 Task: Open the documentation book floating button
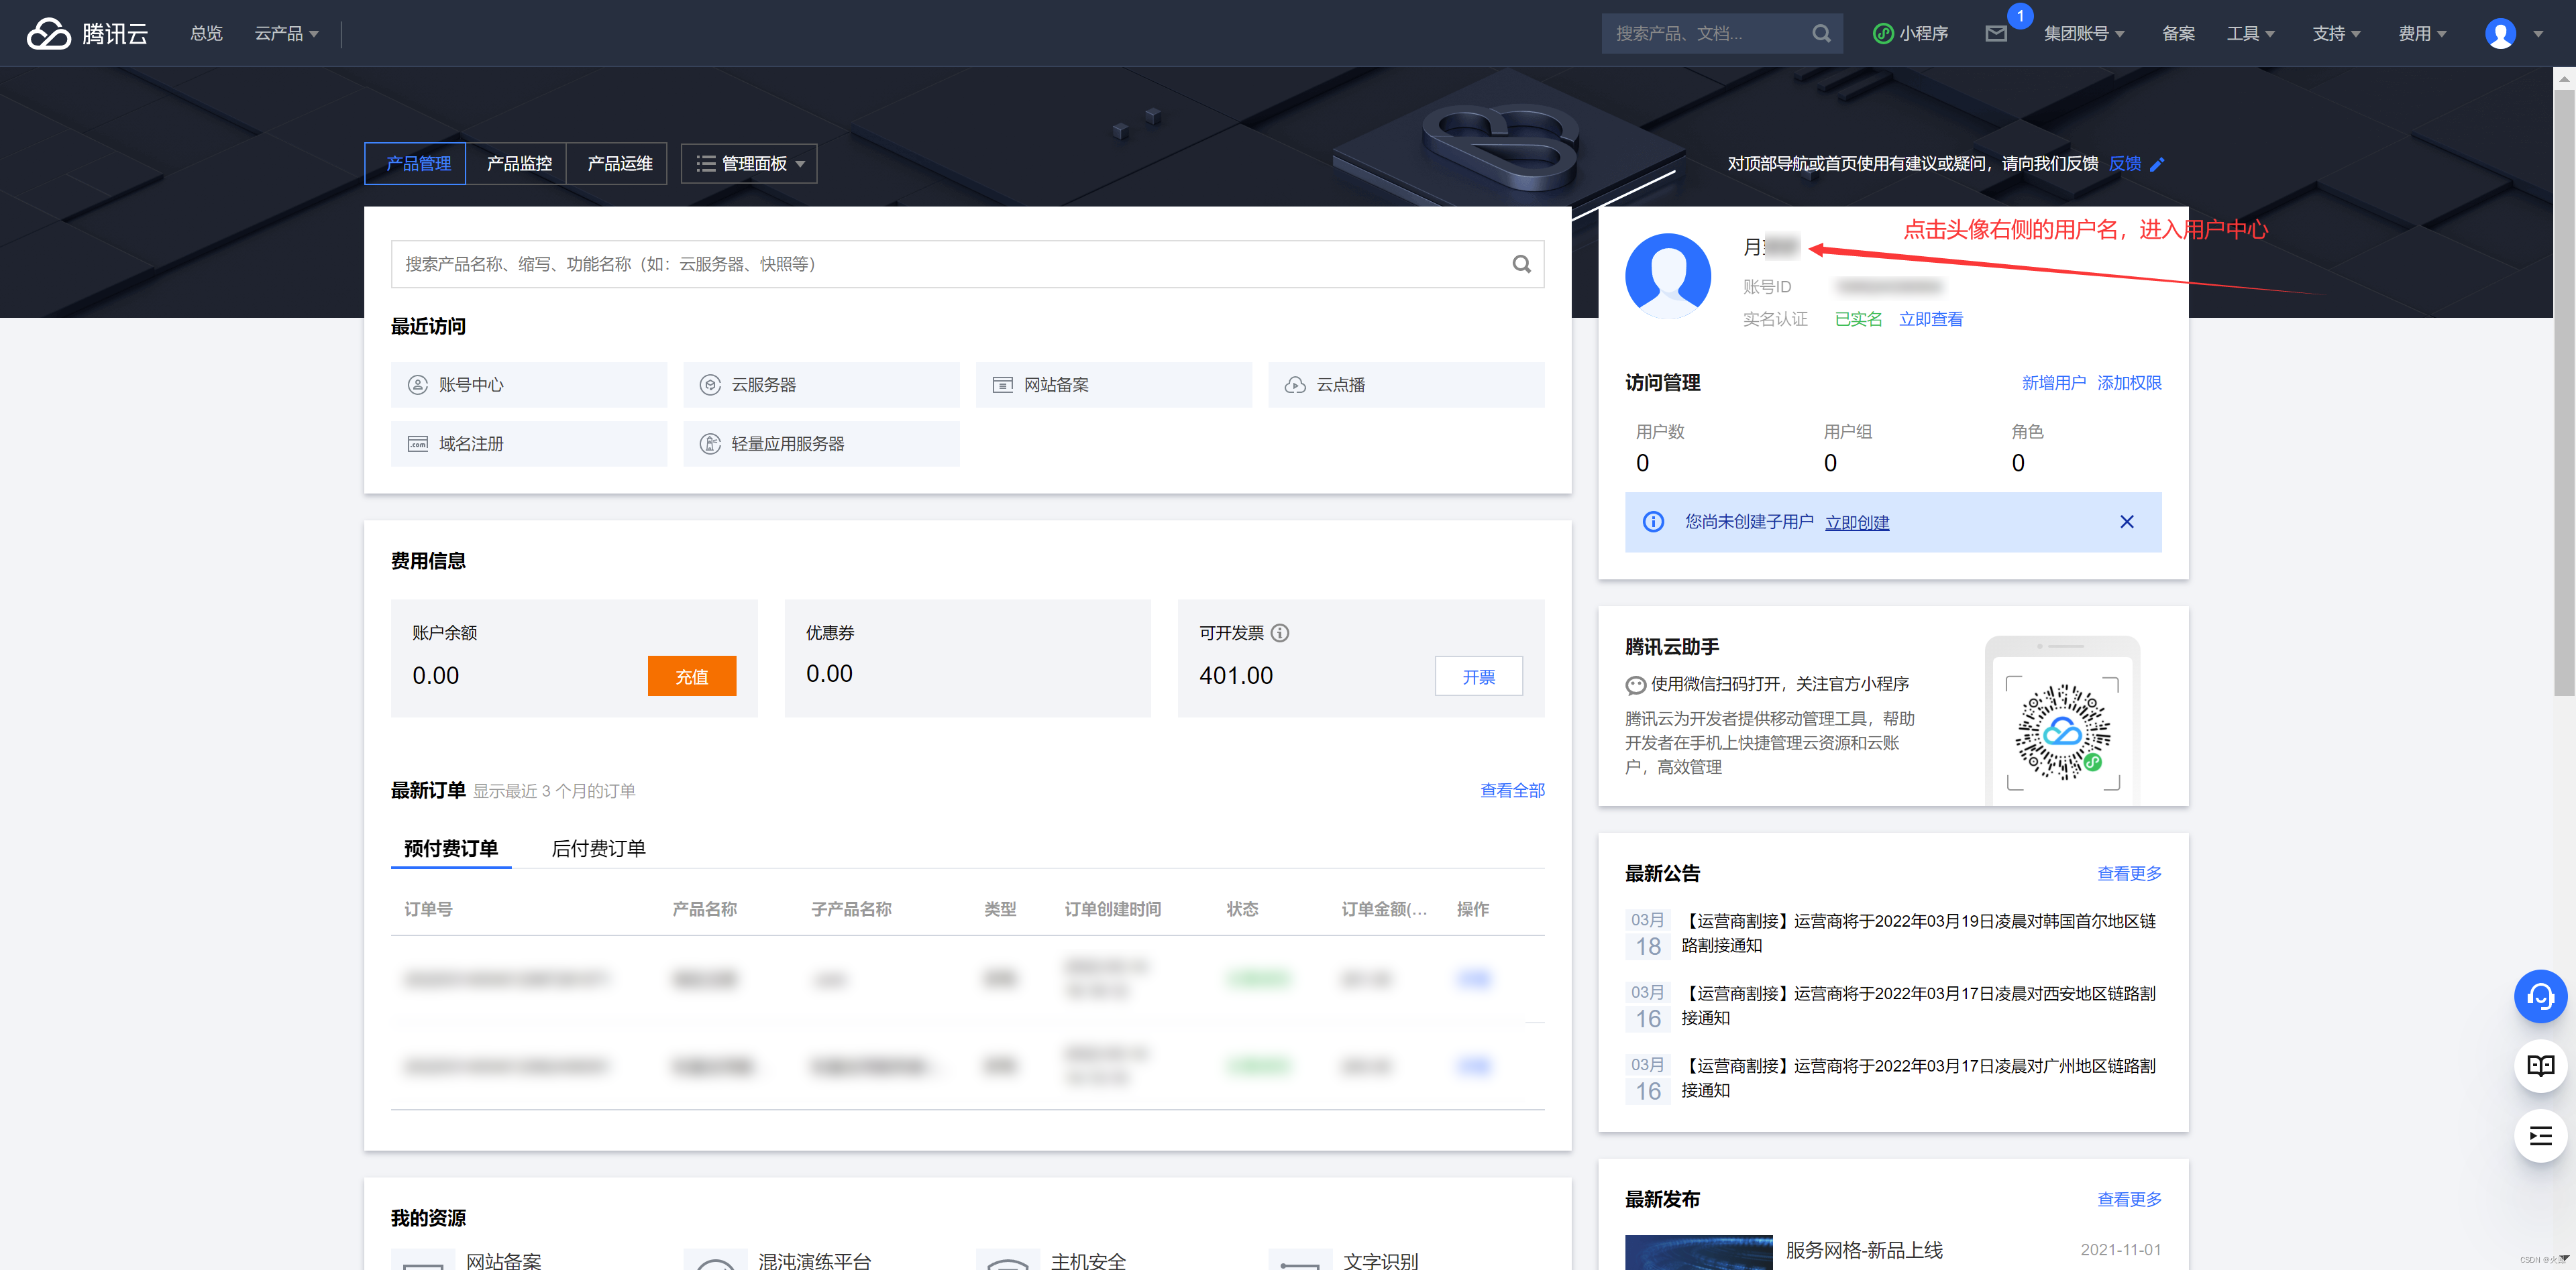pos(2540,1065)
